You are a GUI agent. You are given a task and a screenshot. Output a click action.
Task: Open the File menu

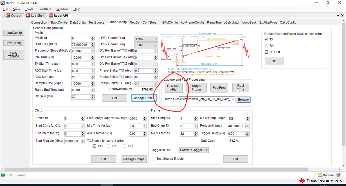(x=6, y=9)
